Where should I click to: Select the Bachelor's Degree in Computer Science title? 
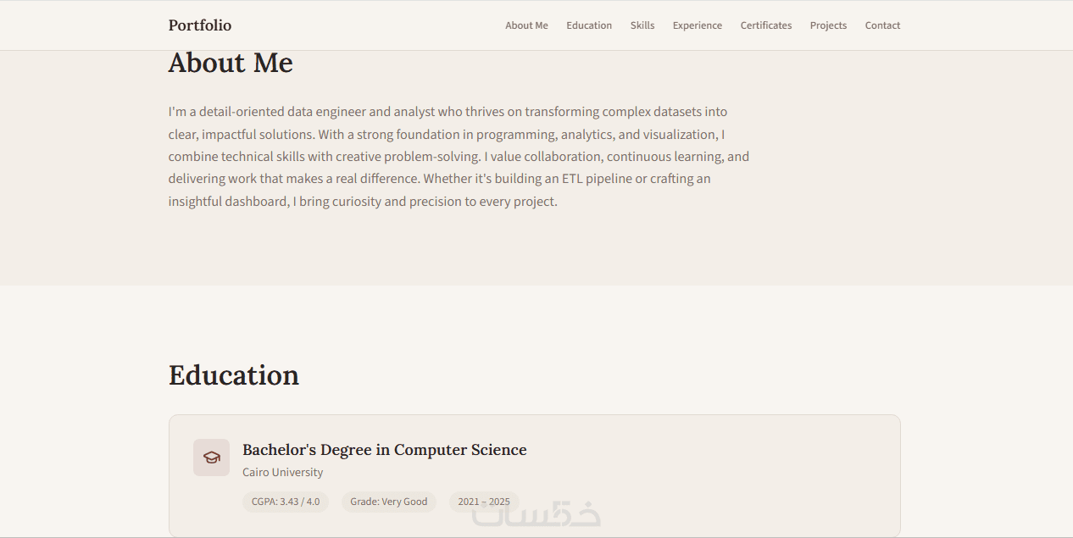click(x=385, y=450)
